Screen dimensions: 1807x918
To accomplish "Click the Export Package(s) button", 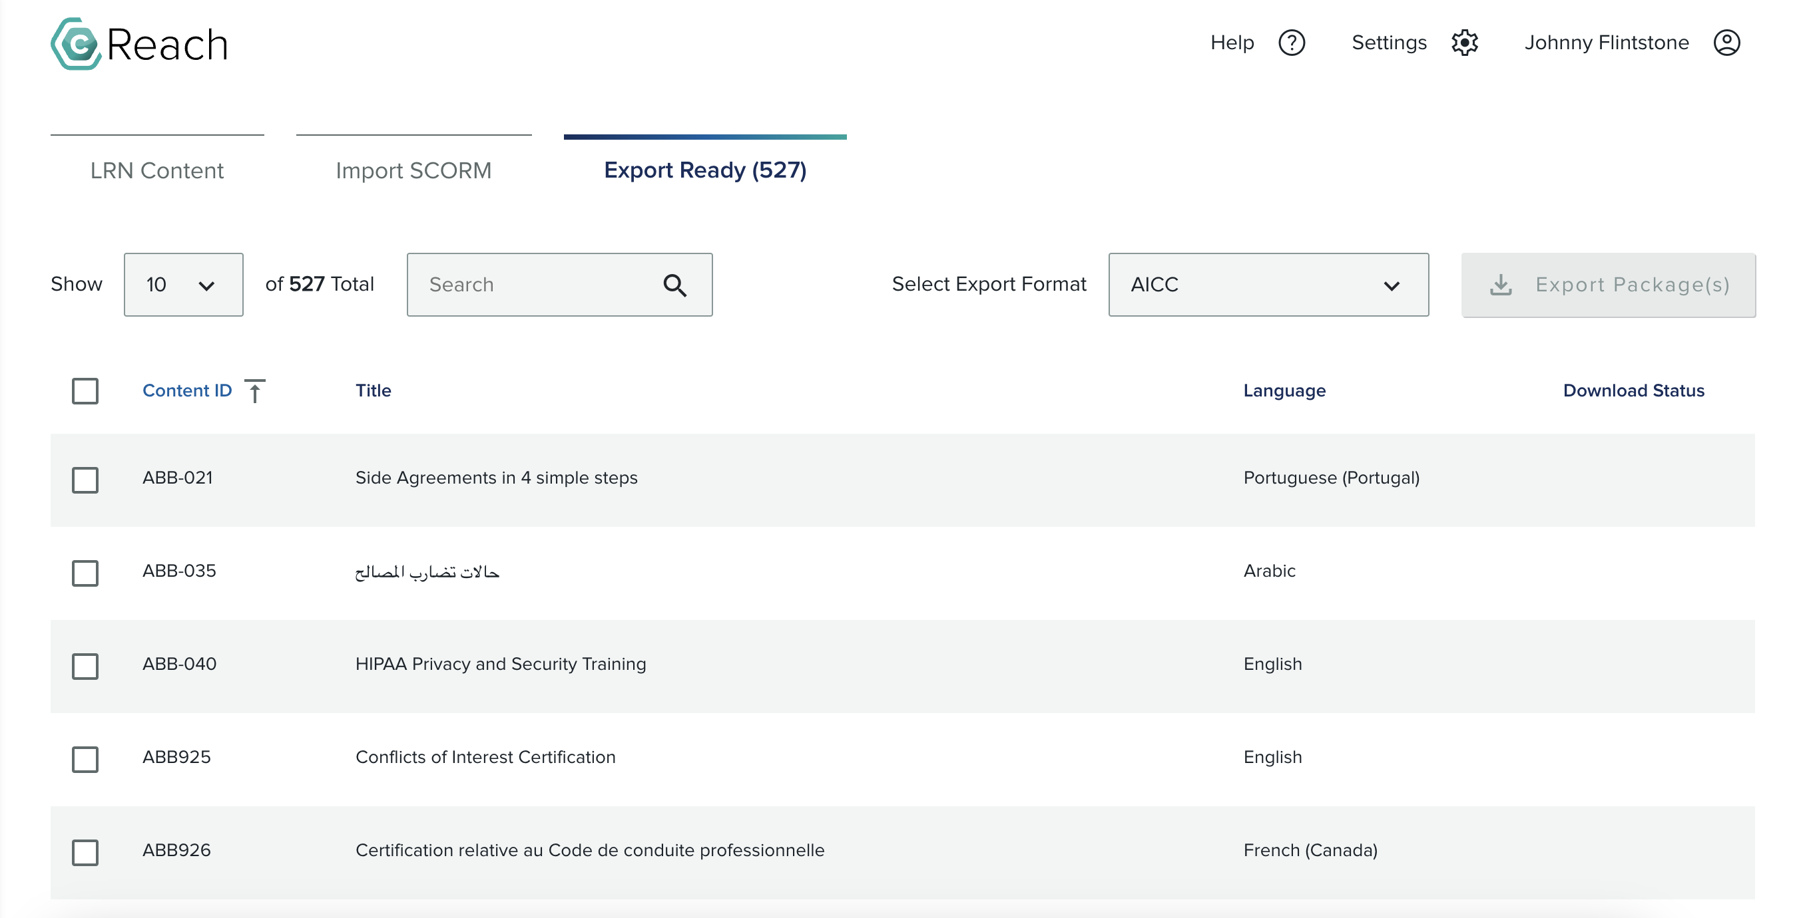I will [x=1608, y=285].
